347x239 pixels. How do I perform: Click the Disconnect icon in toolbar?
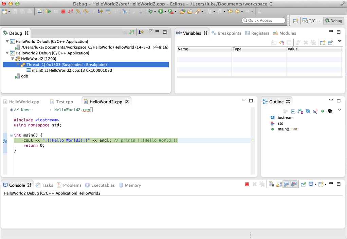tap(71, 11)
